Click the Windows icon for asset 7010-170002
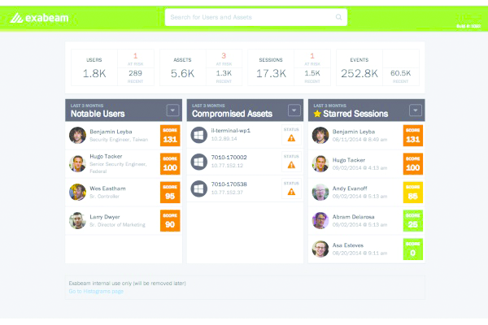This screenshot has width=488, height=325. click(198, 162)
